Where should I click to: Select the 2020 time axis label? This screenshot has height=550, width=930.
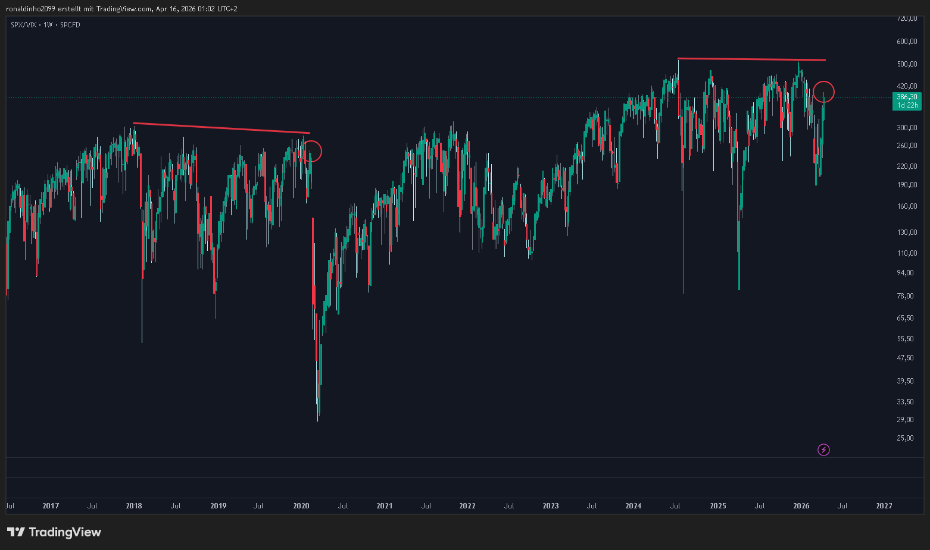click(301, 506)
